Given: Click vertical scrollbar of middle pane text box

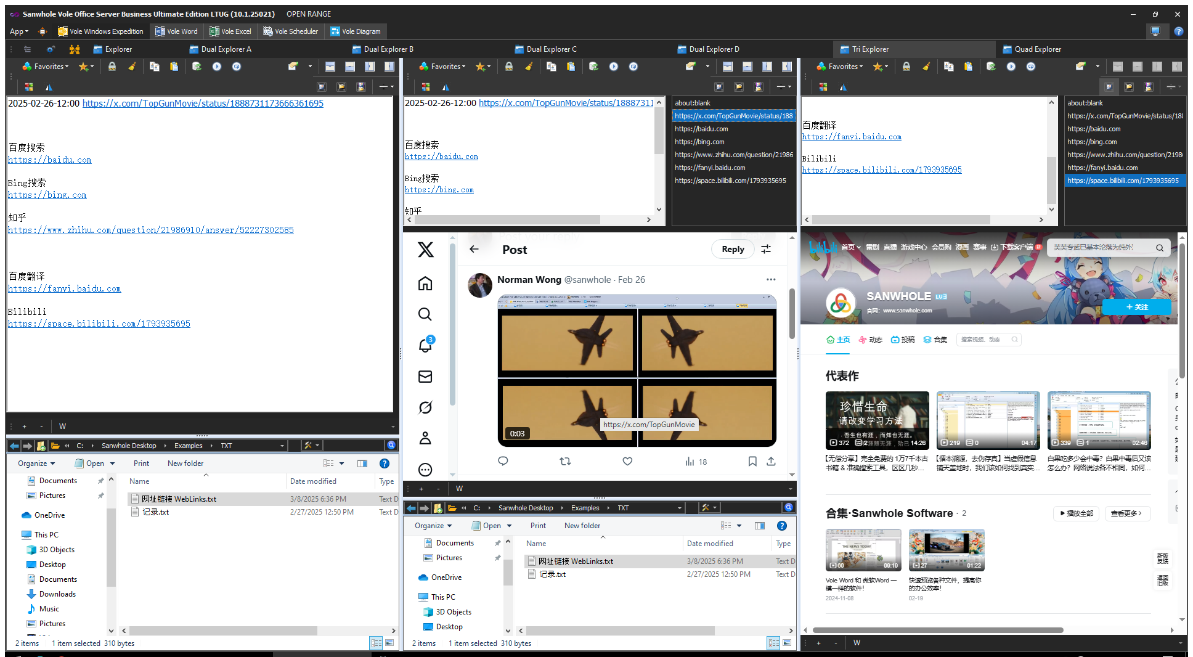Looking at the screenshot, I should click(x=659, y=131).
